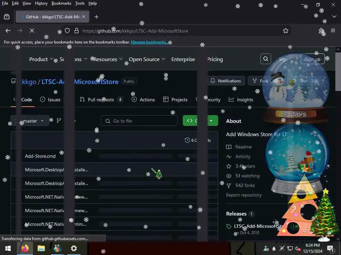Open the Windows Start menu
Image resolution: width=341 pixels, height=255 pixels.
pos(8,248)
